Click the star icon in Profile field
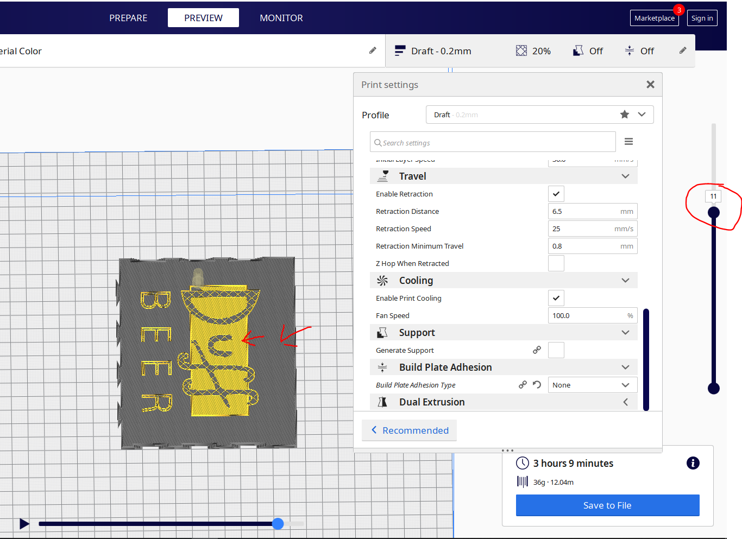The image size is (742, 539). [x=625, y=115]
